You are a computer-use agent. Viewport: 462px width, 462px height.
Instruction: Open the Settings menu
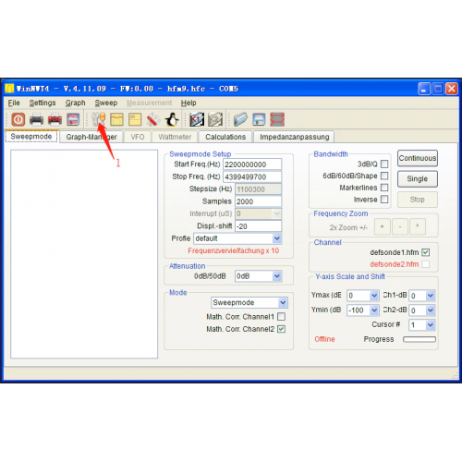[x=43, y=103]
